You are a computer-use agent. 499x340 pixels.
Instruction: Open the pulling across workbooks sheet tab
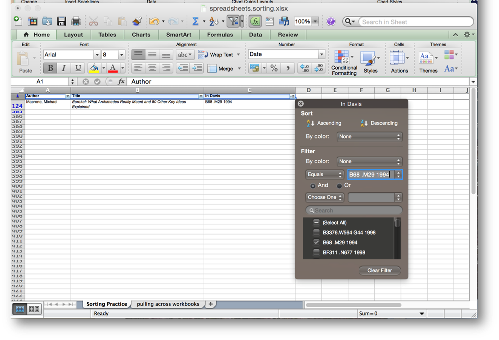click(x=167, y=304)
